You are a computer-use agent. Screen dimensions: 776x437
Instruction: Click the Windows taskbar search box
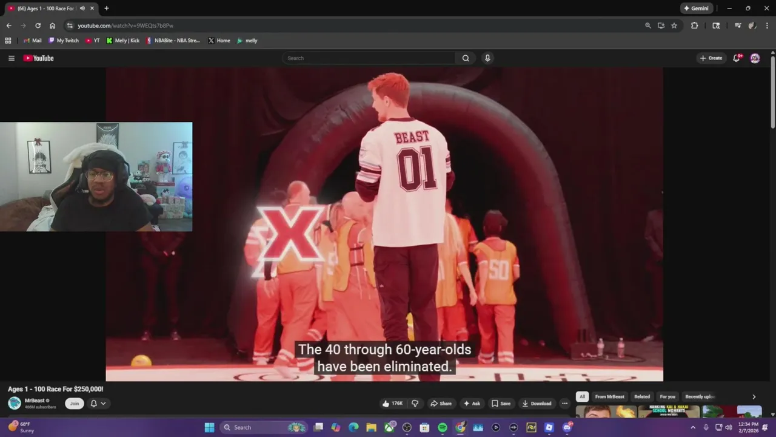pos(264,427)
